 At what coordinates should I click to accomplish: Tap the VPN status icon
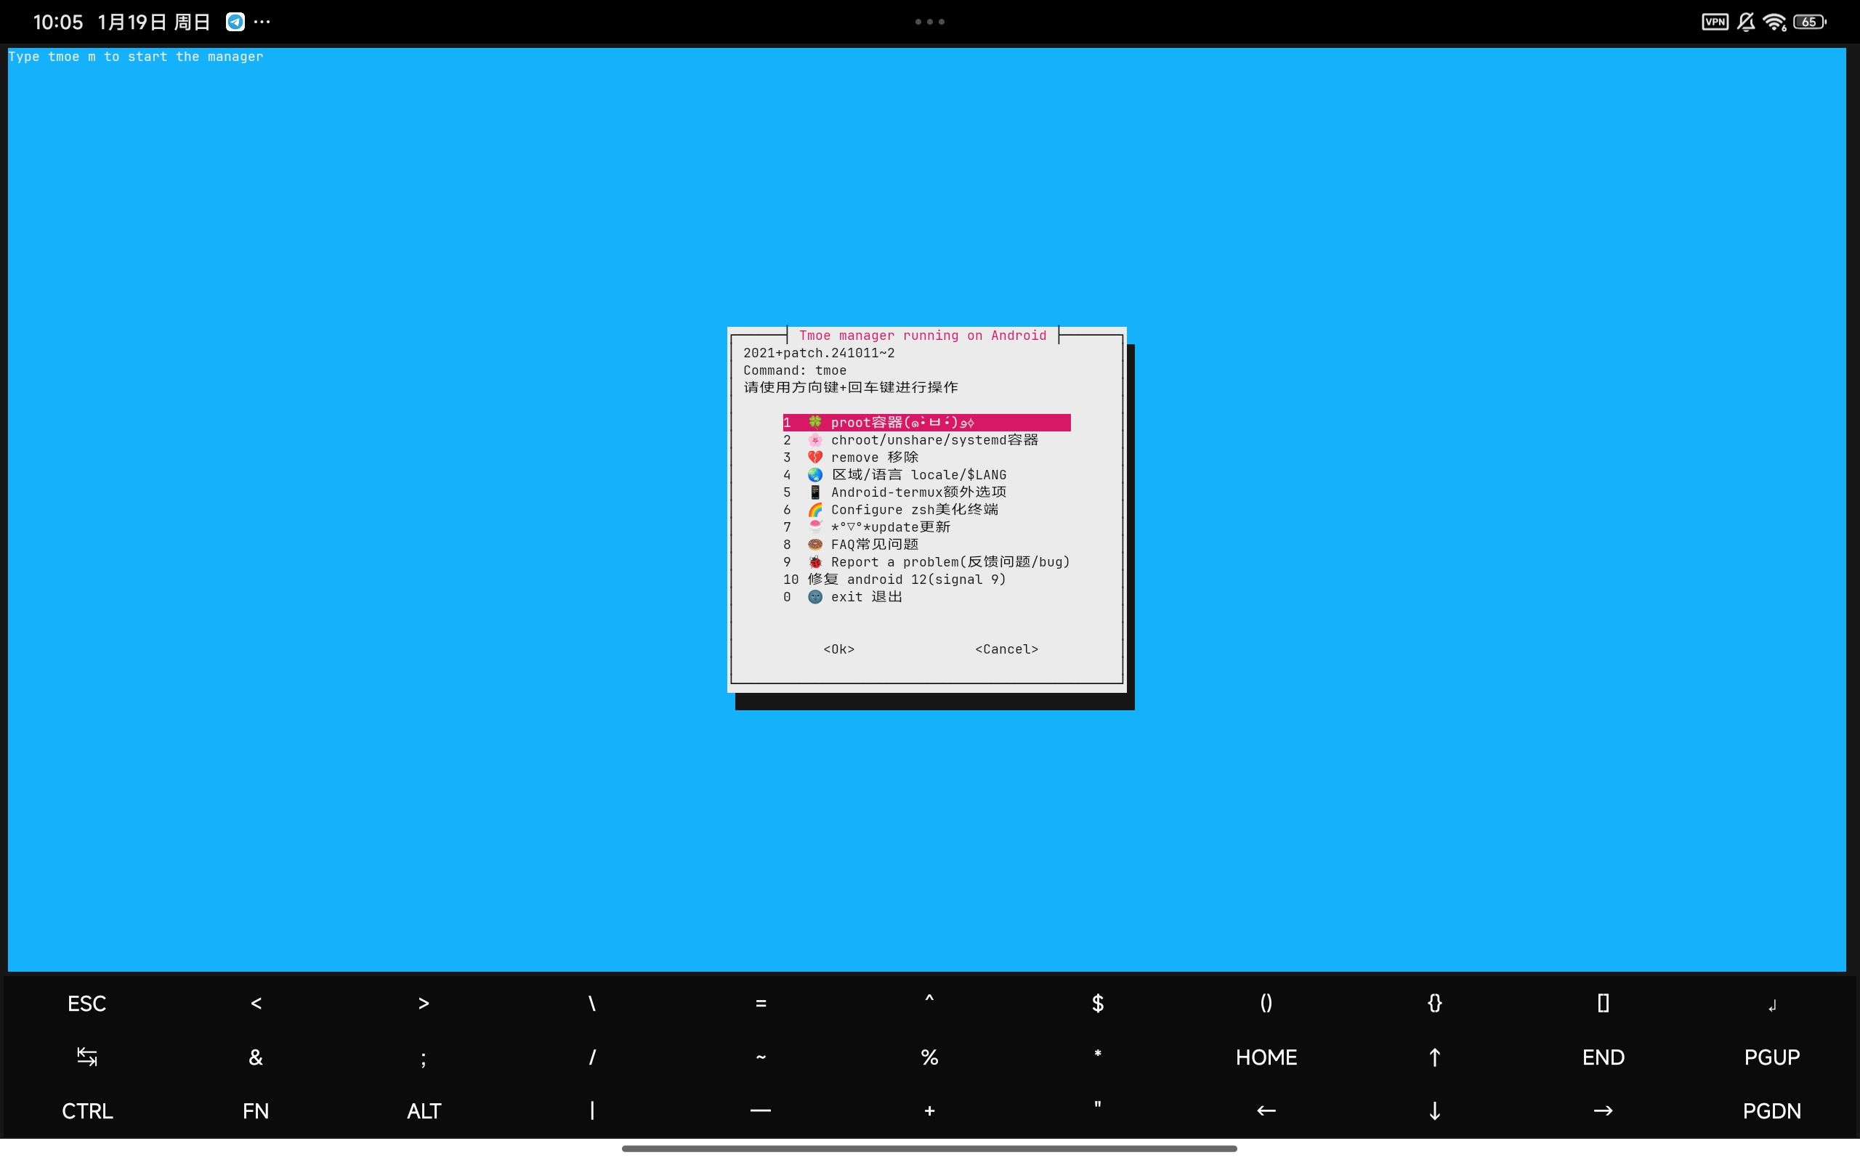pos(1715,22)
